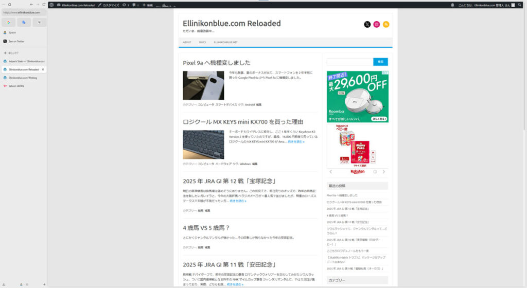This screenshot has height=288, width=527.
Task: Open the Google Translate pinned essential
Action: coord(24,22)
